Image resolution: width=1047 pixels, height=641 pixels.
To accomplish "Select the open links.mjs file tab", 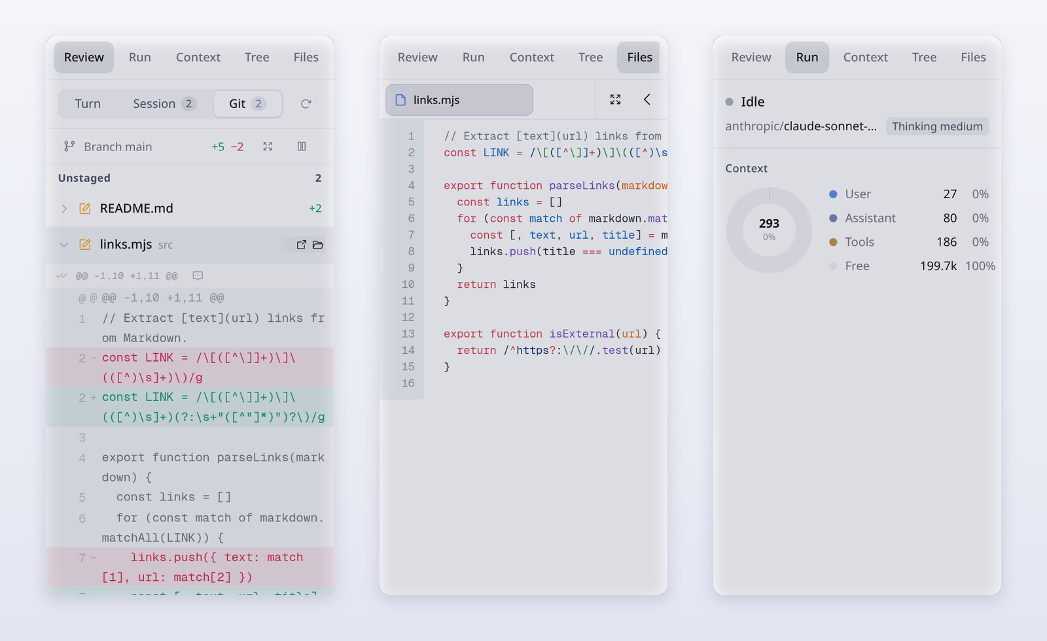I will tap(459, 100).
